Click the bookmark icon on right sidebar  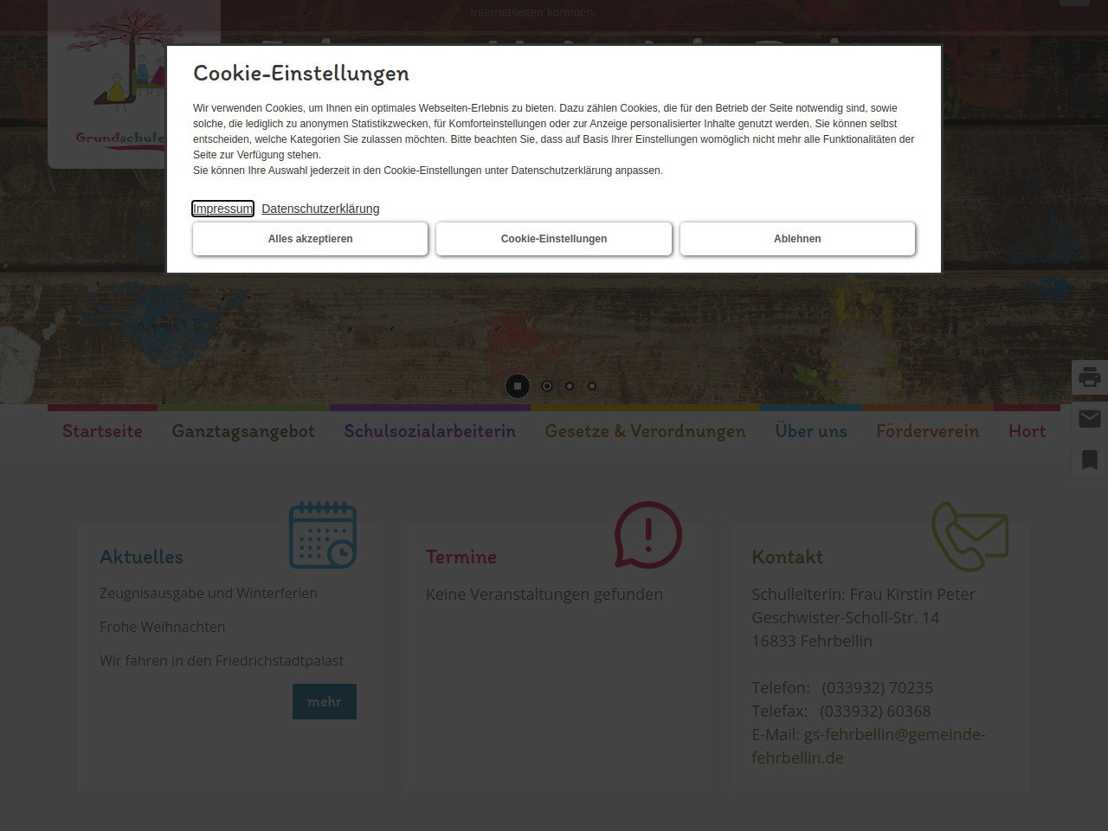tap(1090, 460)
